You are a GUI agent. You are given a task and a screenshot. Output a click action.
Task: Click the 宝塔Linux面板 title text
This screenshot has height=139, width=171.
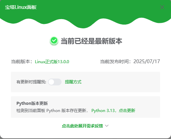[x=21, y=7]
